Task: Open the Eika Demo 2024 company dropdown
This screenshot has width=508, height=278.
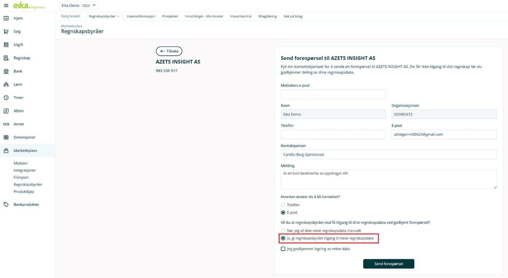Action: tap(78, 5)
